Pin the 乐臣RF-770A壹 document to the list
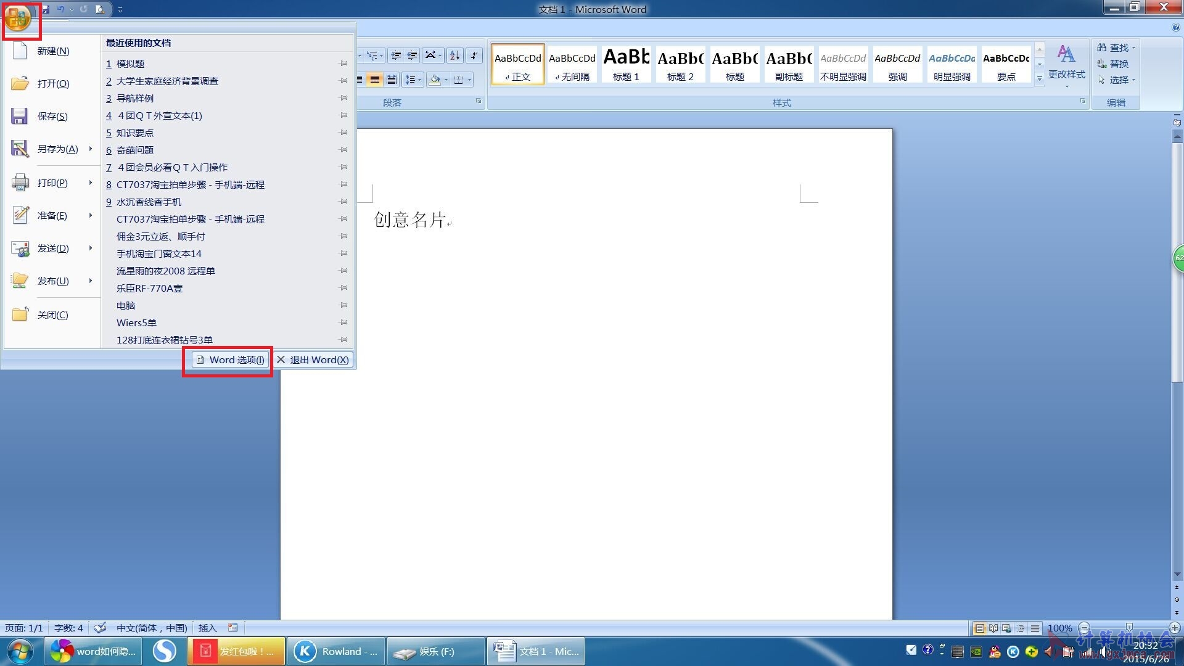Viewport: 1184px width, 666px height. pyautogui.click(x=343, y=289)
